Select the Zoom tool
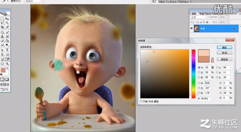This screenshot has height=132, width=241. [x=7, y=64]
